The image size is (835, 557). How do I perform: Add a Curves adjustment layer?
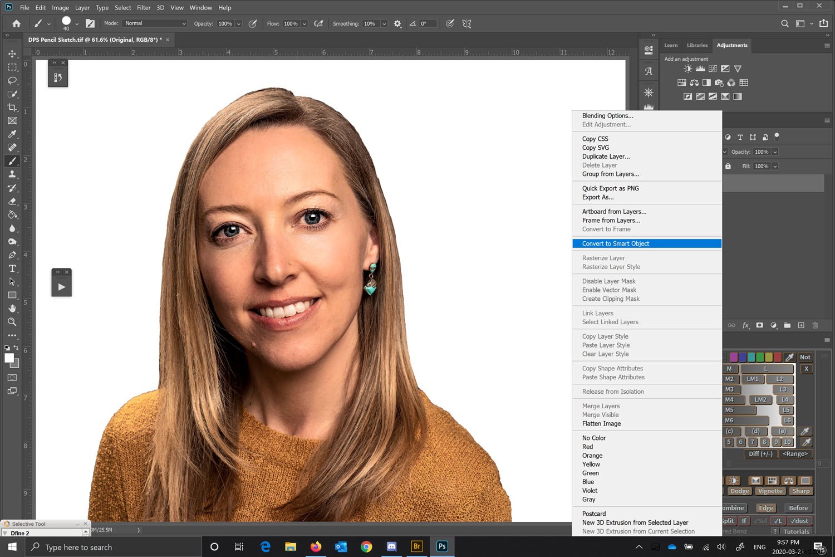tap(713, 69)
